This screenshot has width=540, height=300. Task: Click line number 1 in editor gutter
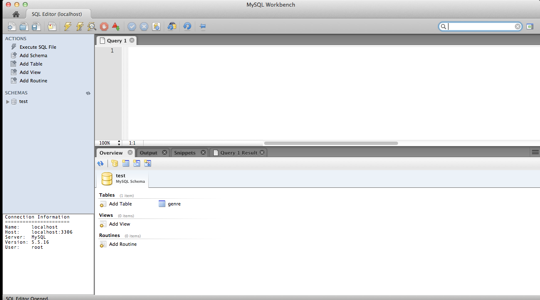(112, 50)
